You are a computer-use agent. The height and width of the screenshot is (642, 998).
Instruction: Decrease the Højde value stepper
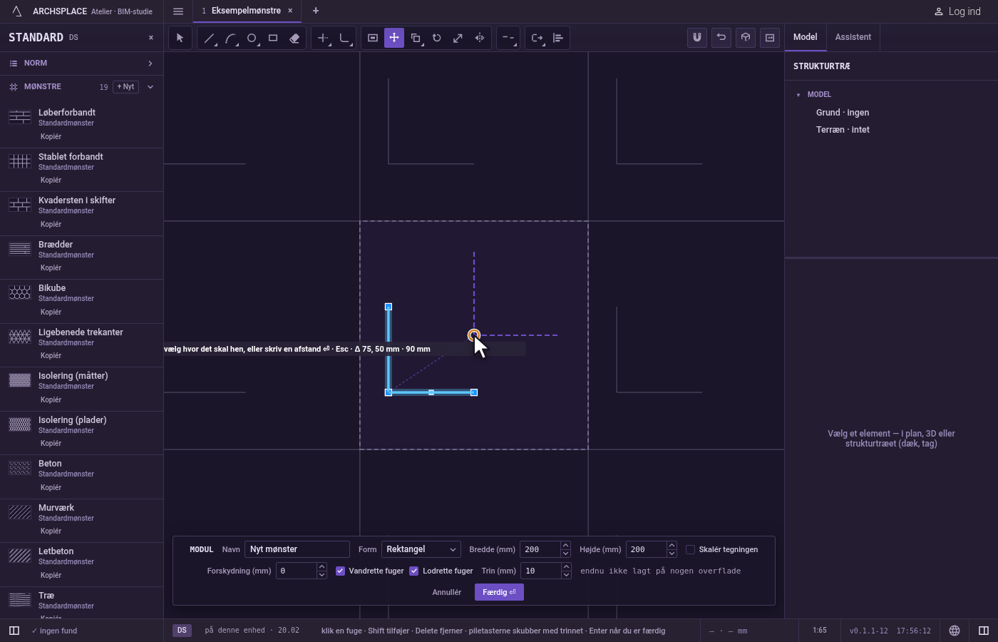[x=672, y=554]
